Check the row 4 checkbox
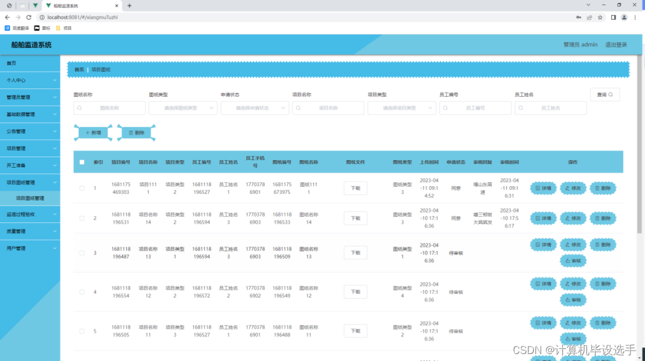 pos(82,292)
